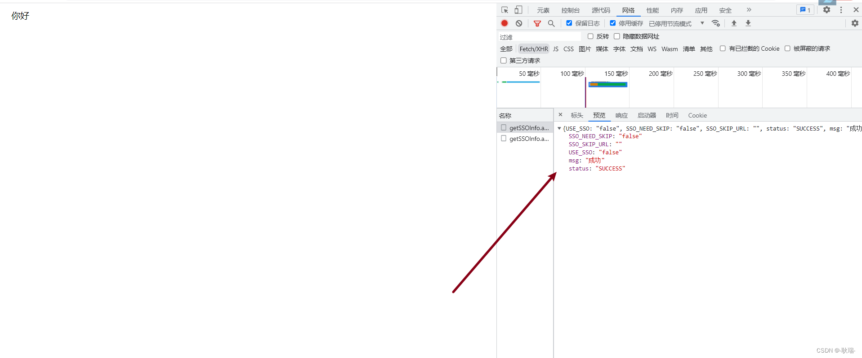862x358 pixels.
Task: Open the issues counter badge showing 1
Action: click(x=805, y=10)
